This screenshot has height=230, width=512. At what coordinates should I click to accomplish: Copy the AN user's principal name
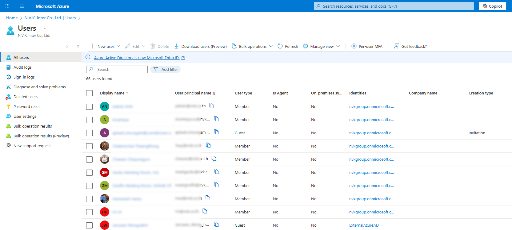212,106
